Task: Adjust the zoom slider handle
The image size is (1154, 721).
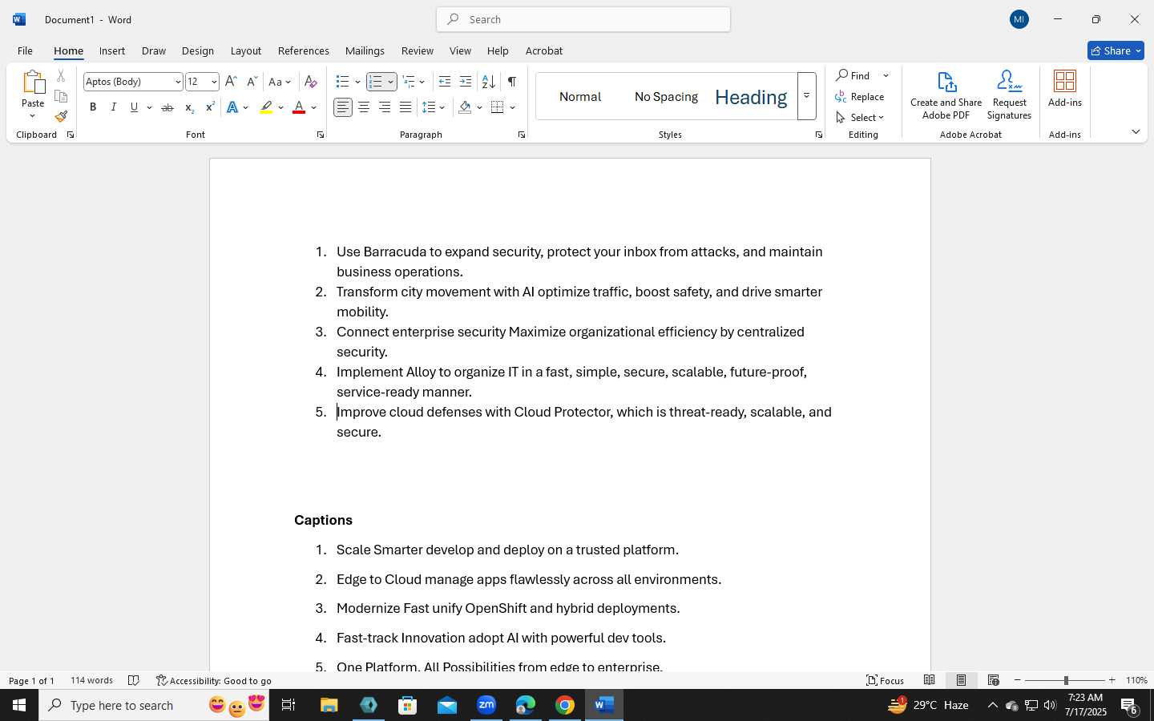Action: click(x=1066, y=680)
